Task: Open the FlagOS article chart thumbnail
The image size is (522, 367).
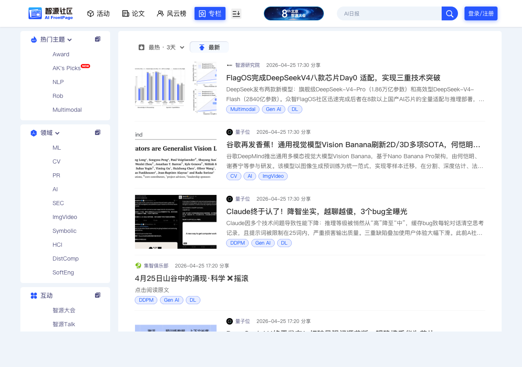Action: 176,88
